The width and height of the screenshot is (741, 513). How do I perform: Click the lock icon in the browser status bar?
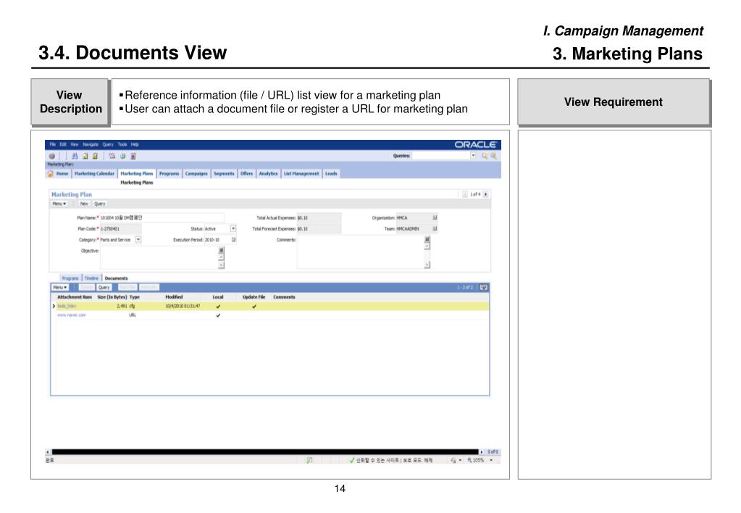(x=453, y=460)
